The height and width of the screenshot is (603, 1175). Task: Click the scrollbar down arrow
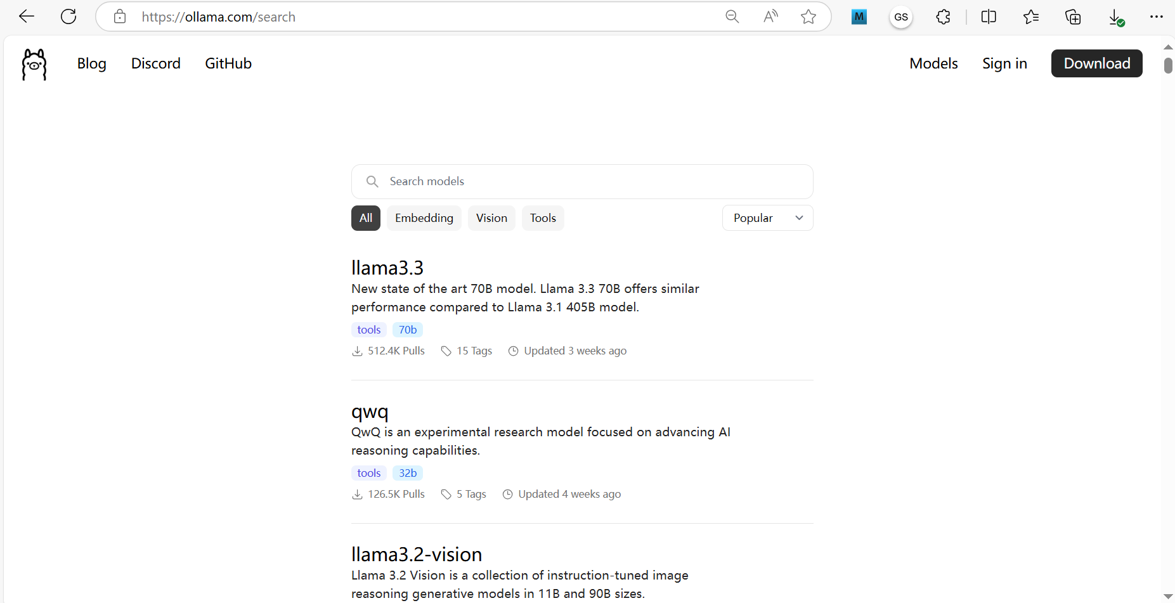[x=1168, y=597]
